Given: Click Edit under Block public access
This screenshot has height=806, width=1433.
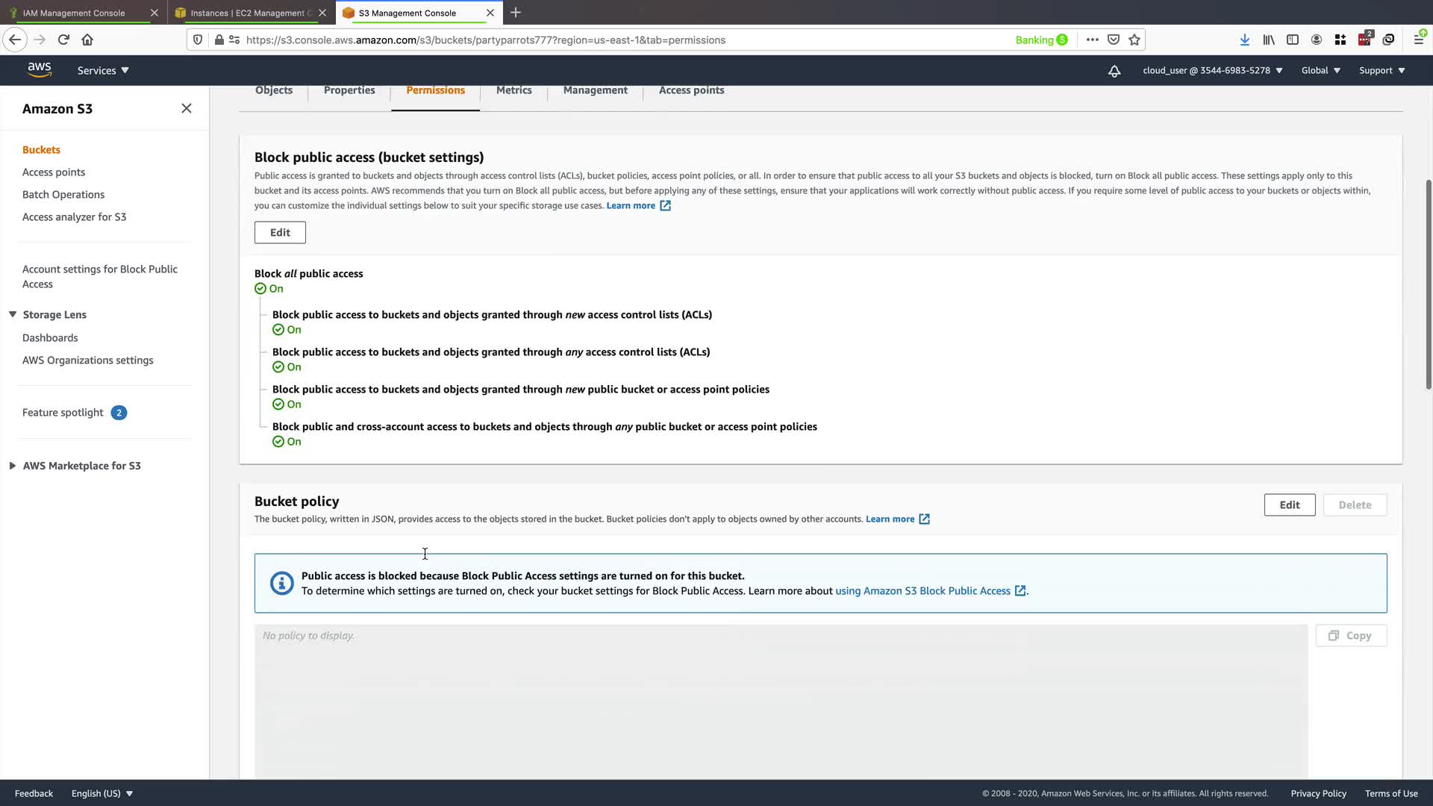Looking at the screenshot, I should pyautogui.click(x=280, y=232).
